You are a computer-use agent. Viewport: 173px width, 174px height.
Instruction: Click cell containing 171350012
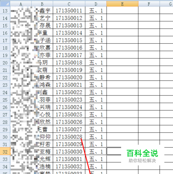point(69,18)
